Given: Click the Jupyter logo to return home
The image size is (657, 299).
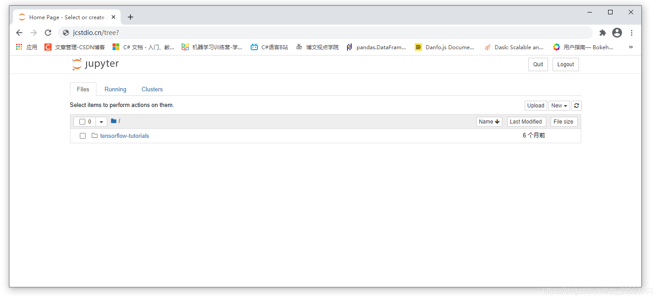Looking at the screenshot, I should pyautogui.click(x=95, y=64).
